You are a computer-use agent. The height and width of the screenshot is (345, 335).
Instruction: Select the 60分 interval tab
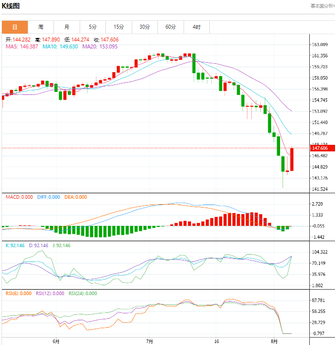coord(171,27)
